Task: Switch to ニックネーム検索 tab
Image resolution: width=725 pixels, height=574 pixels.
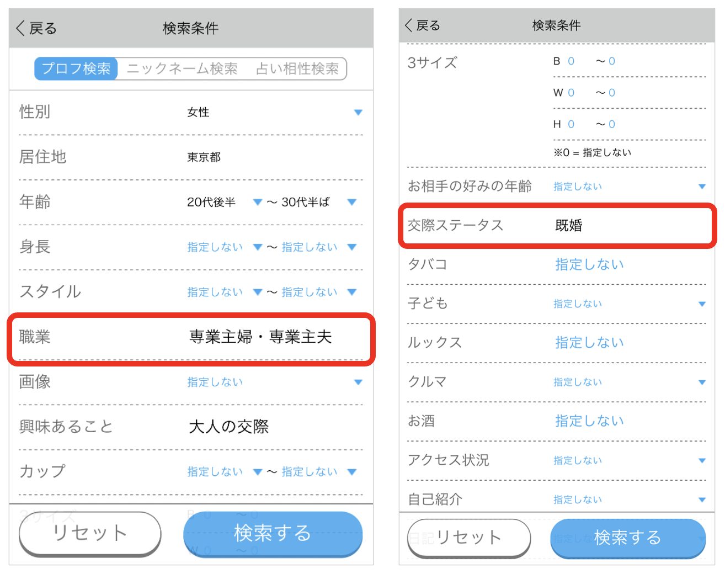Action: point(182,68)
